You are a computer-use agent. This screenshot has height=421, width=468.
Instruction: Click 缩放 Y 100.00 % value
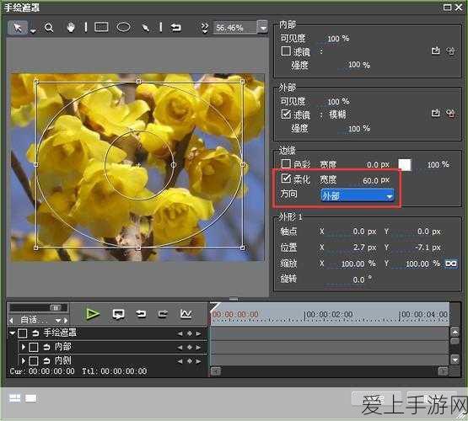(422, 264)
